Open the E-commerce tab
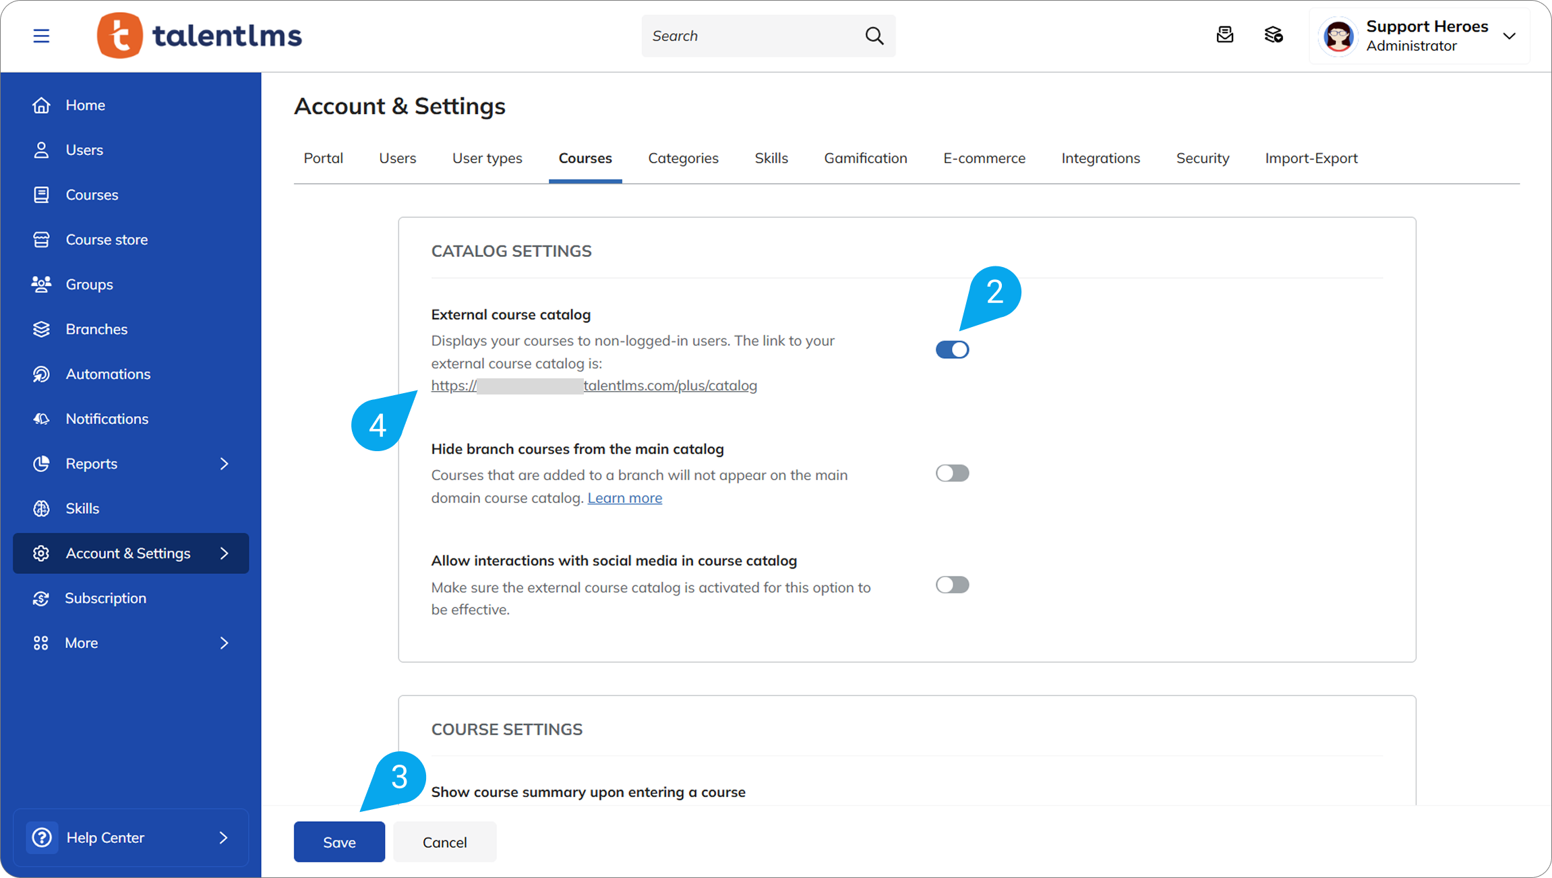Image resolution: width=1552 pixels, height=878 pixels. pyautogui.click(x=984, y=158)
